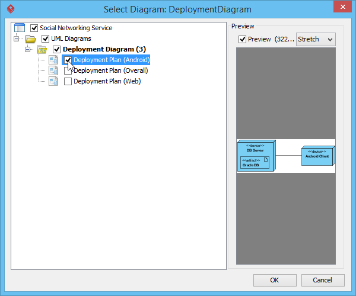This screenshot has height=296, width=356.
Task: Toggle the Deployment Diagram (3) checkbox
Action: (56, 49)
